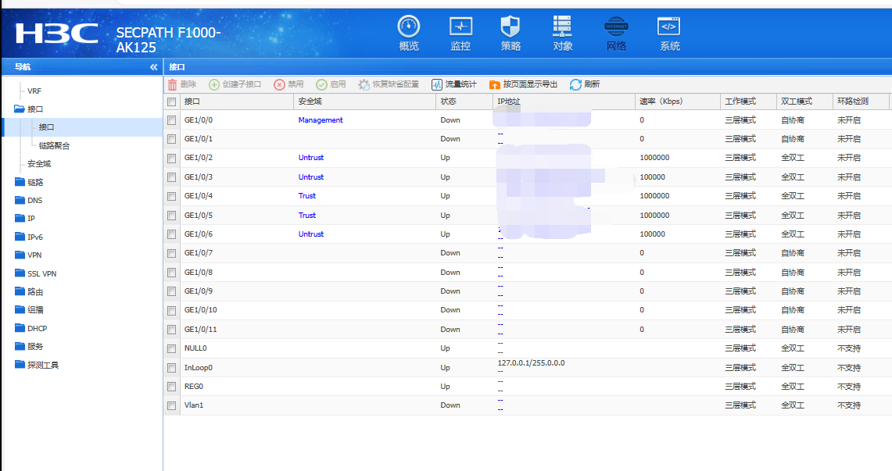Open the 概览 overview dashboard icon
This screenshot has width=892, height=471.
409,27
